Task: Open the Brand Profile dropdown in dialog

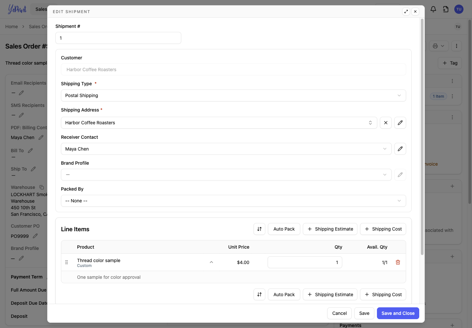Action: pyautogui.click(x=226, y=175)
